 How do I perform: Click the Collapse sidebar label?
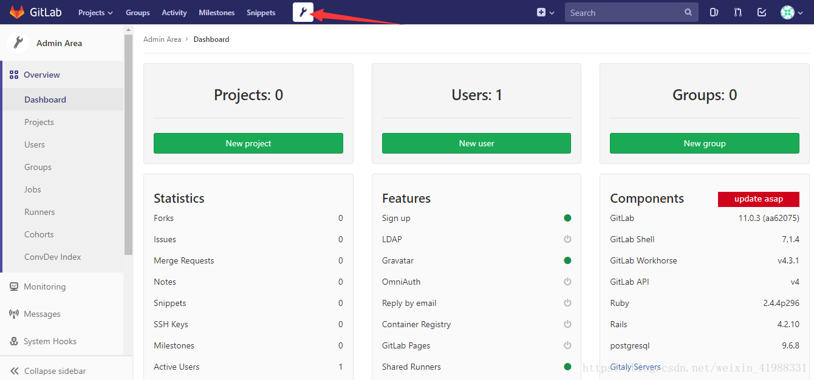click(x=55, y=371)
